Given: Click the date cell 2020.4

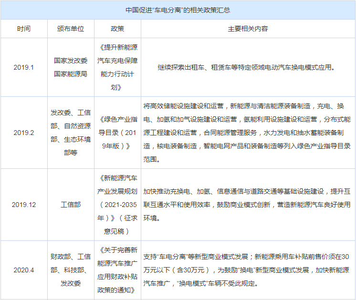Looking at the screenshot, I should 23,270.
